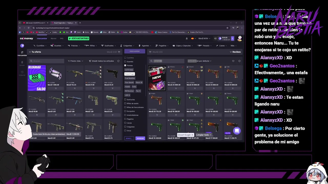Open a new browser tab
Screen dimensions: 328x184
tap(80, 23)
